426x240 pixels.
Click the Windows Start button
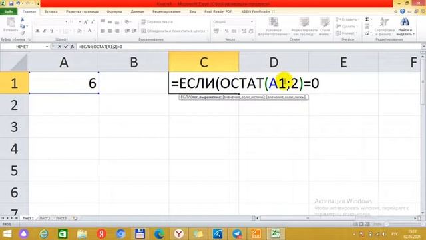pos(7,234)
